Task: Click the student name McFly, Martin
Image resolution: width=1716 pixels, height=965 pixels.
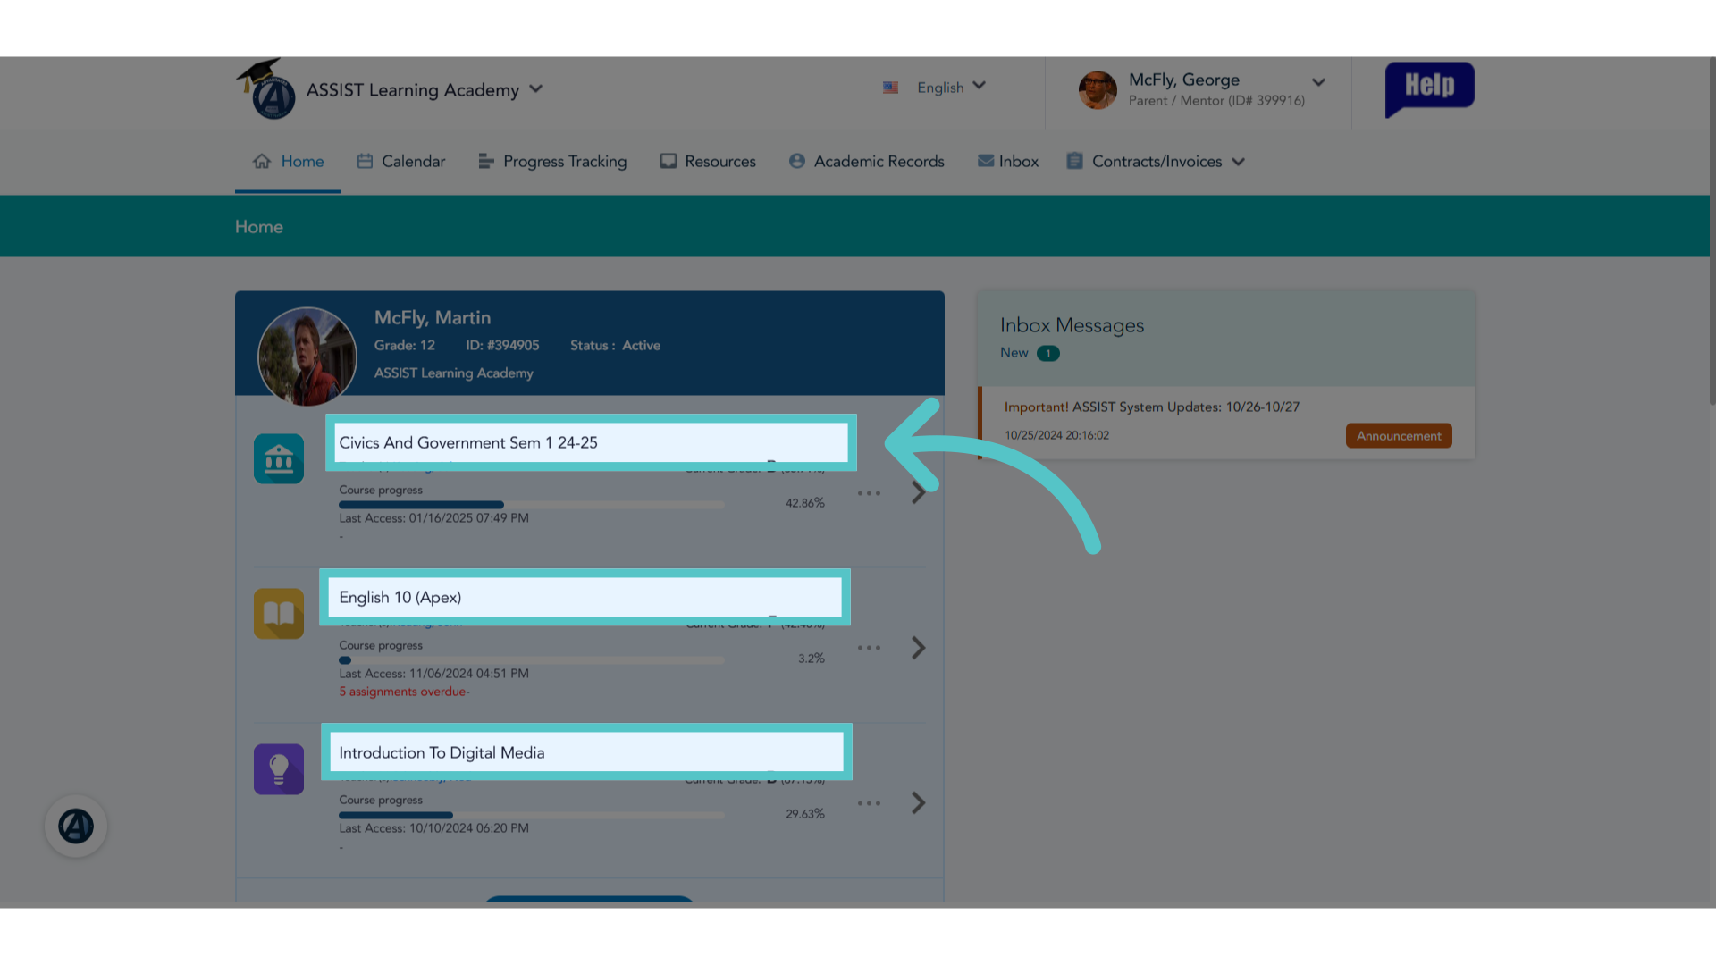Action: coord(433,317)
